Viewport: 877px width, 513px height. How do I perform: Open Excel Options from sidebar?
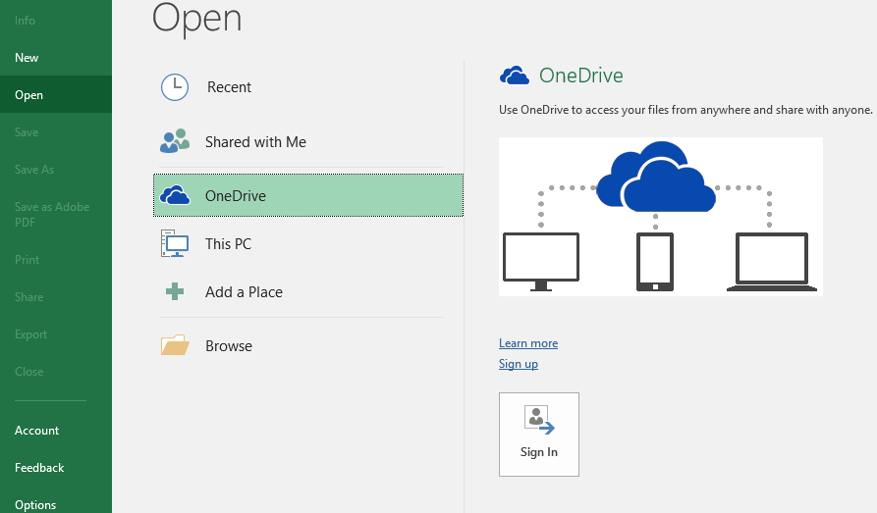click(x=35, y=504)
